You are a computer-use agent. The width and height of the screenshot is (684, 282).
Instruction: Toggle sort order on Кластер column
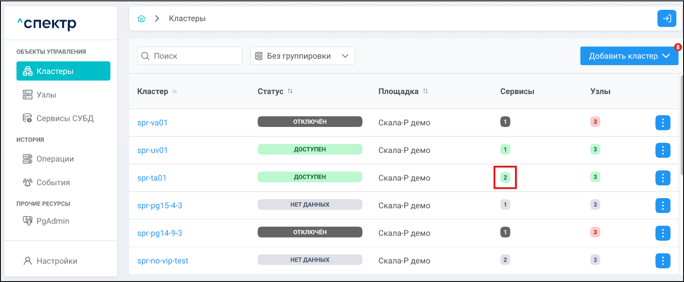(175, 91)
